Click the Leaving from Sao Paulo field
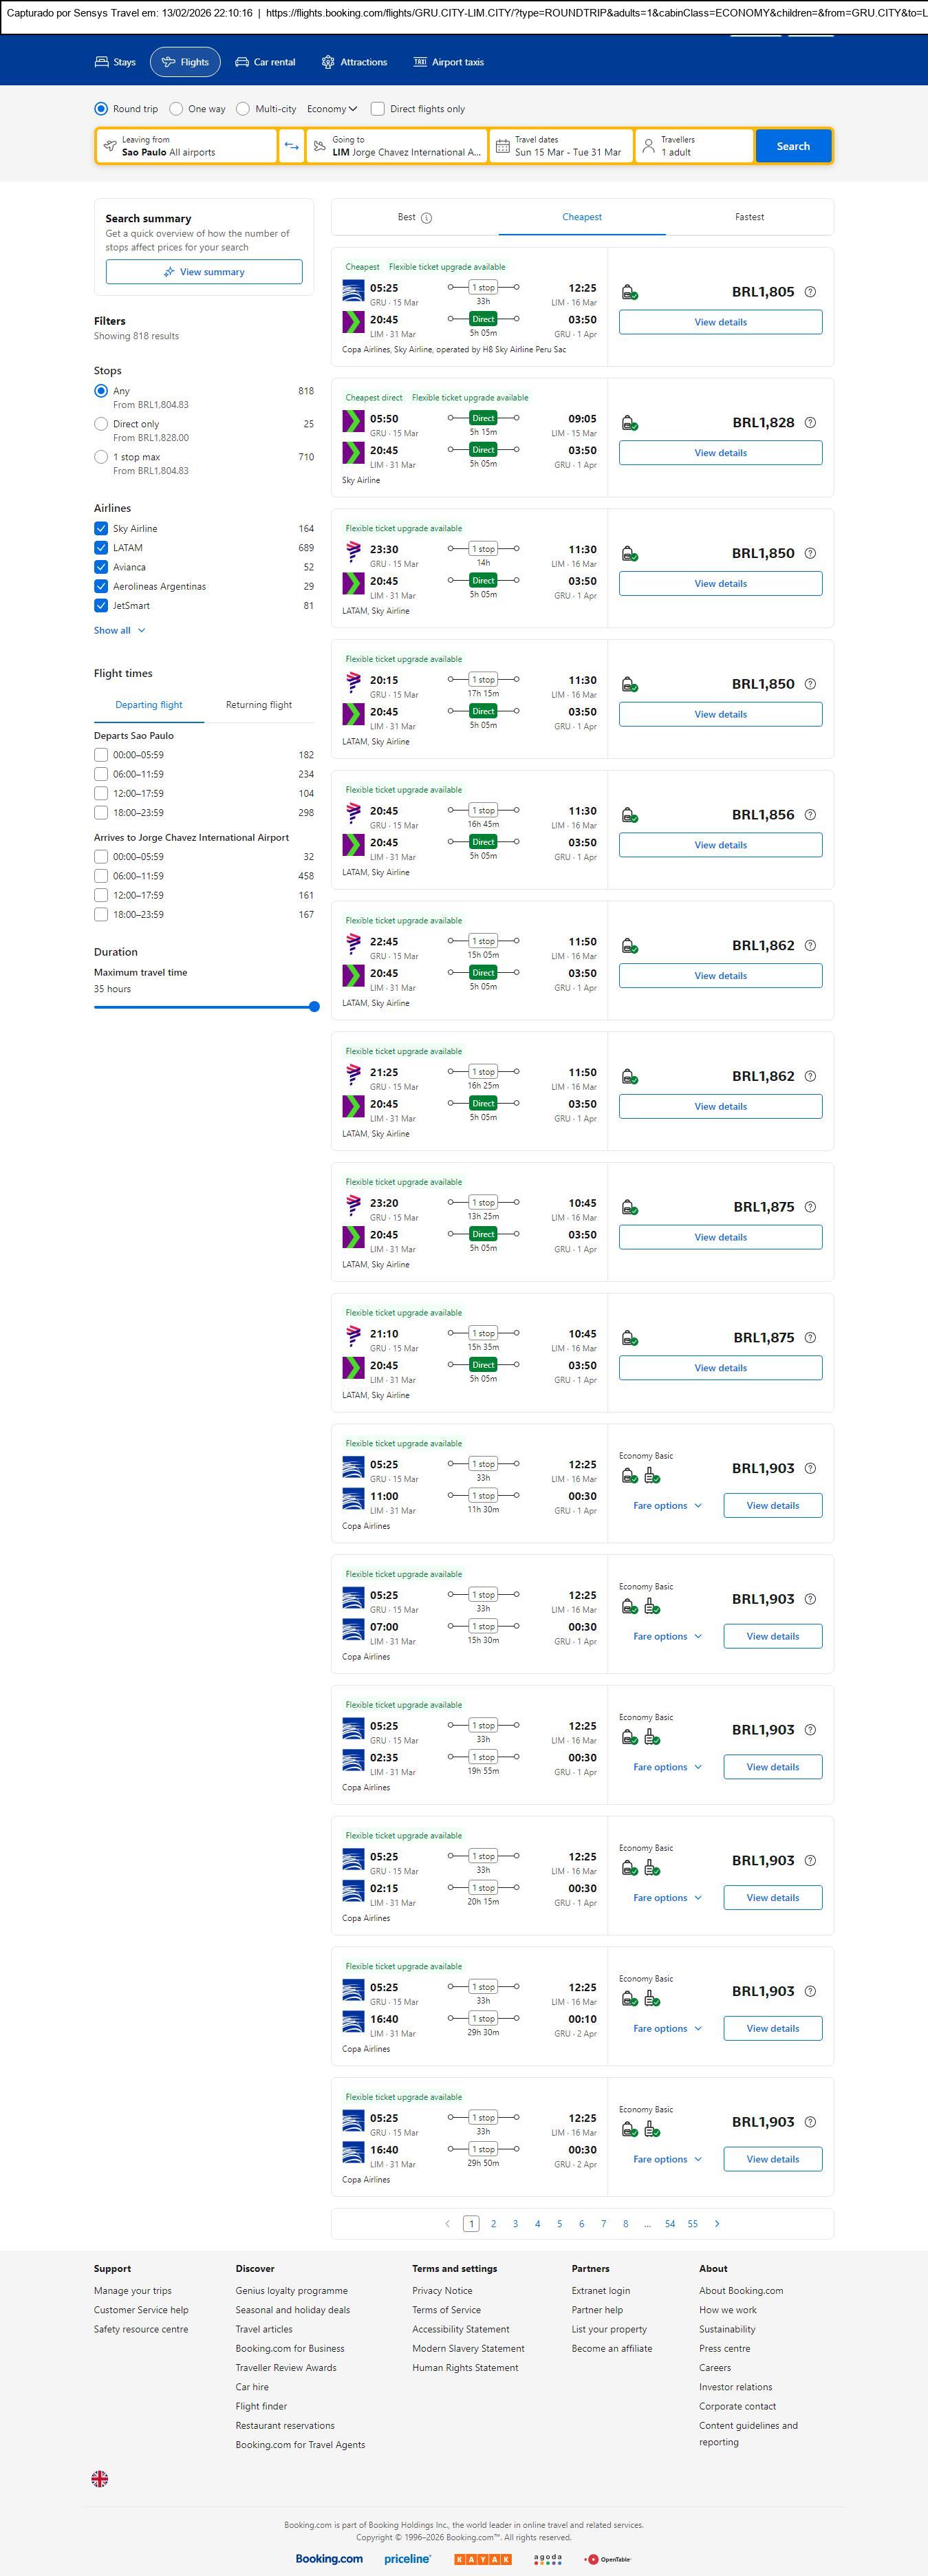This screenshot has width=928, height=2576. tap(187, 146)
